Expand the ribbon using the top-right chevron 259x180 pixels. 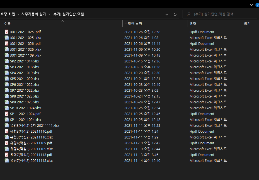[x=251, y=5]
